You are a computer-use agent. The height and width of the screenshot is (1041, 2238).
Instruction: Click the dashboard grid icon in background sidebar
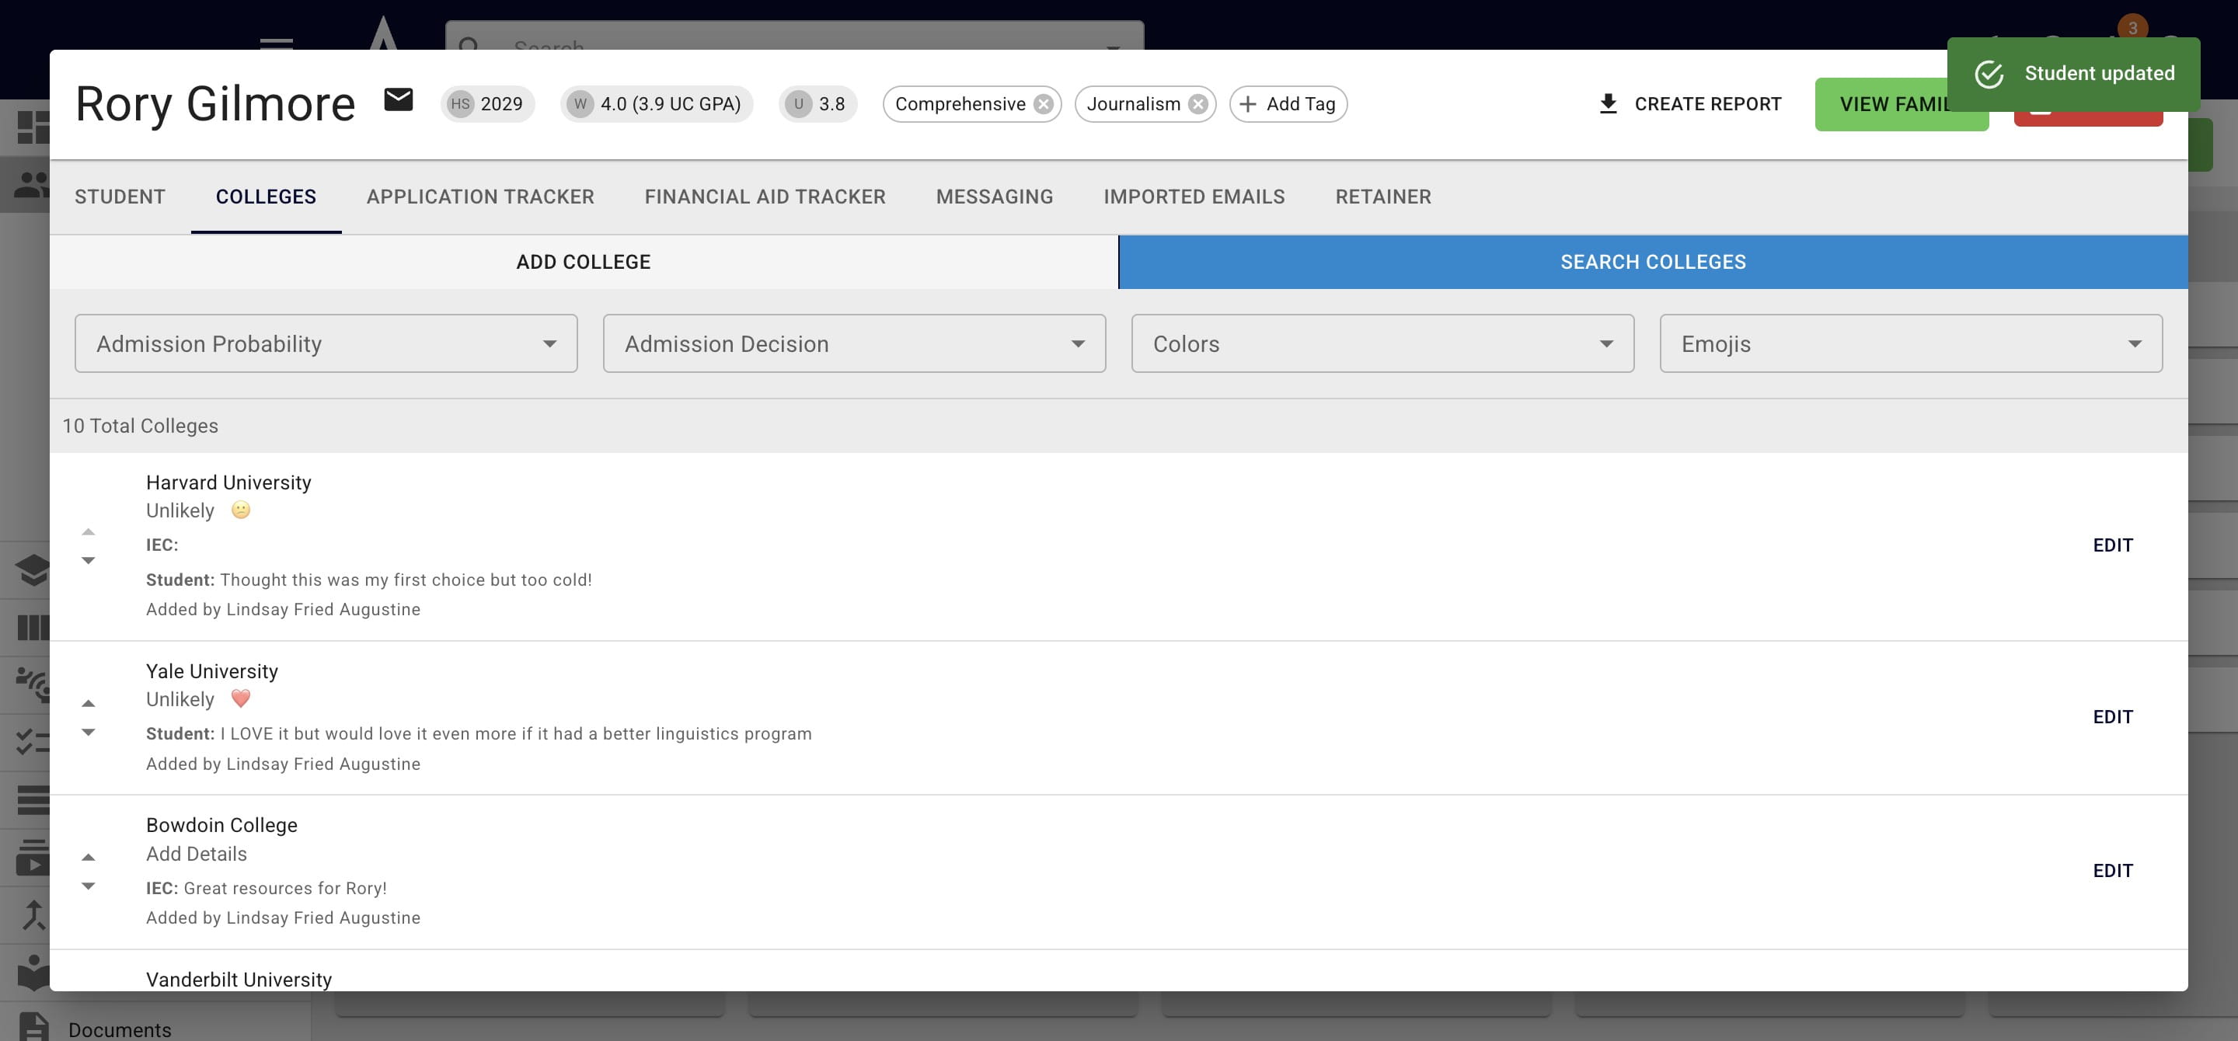[33, 127]
